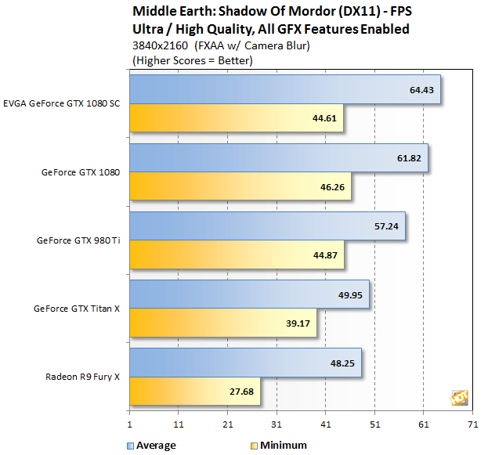
Task: Click the 61.82 average bar value
Action: pos(409,158)
